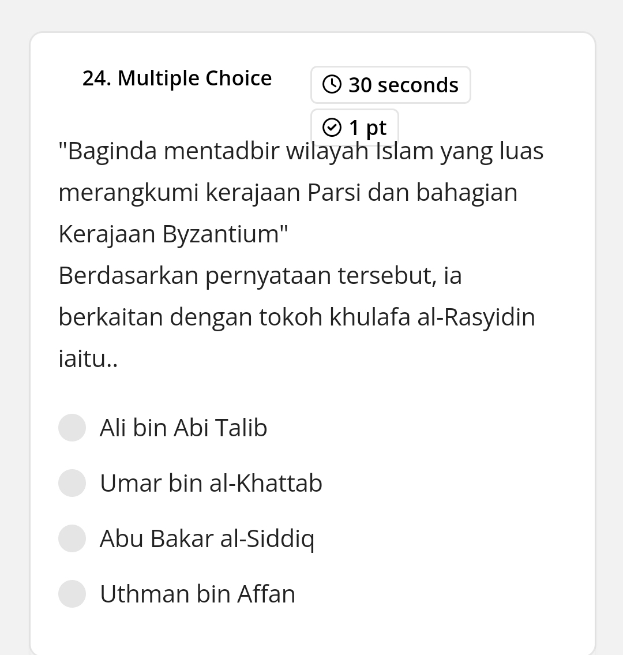Screen dimensions: 623x655
Task: Click the clock icon beside 30 seconds
Action: click(x=332, y=85)
